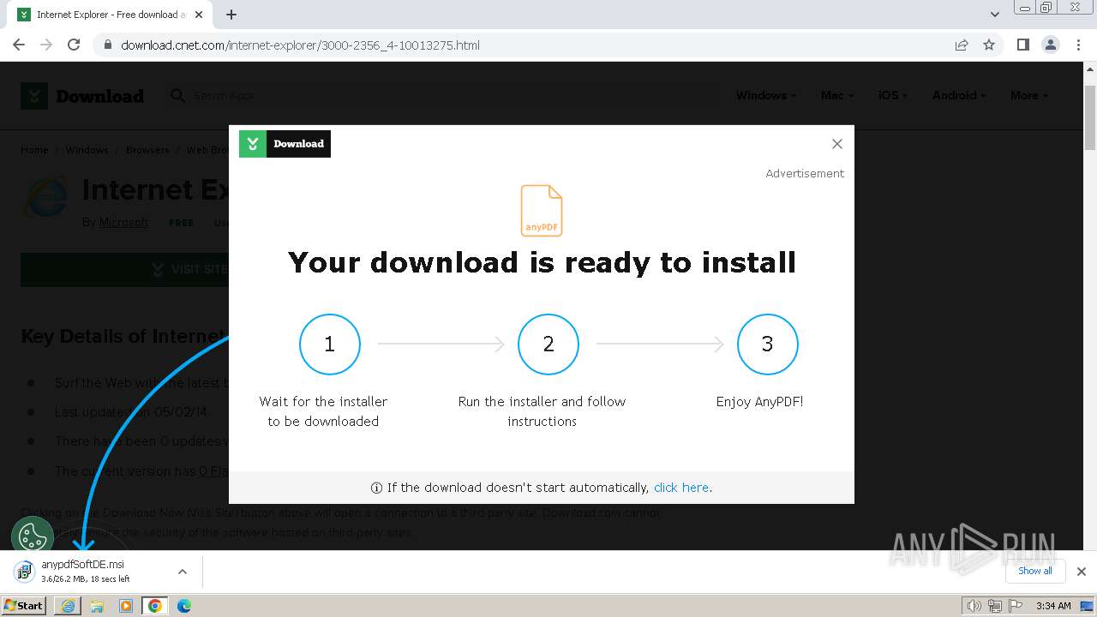1097x617 pixels.
Task: Open the Chrome profile avatar
Action: pos(1050,45)
